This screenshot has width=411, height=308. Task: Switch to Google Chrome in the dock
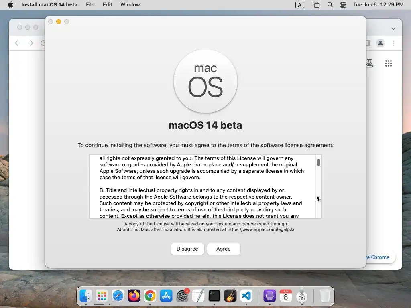pos(150,296)
